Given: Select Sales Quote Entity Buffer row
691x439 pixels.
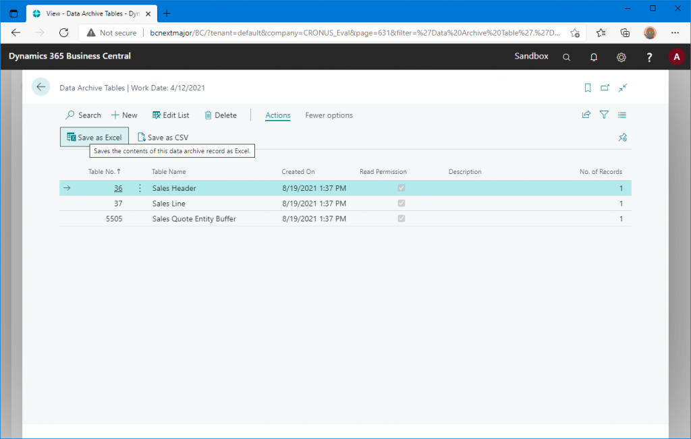Looking at the screenshot, I should (345, 218).
